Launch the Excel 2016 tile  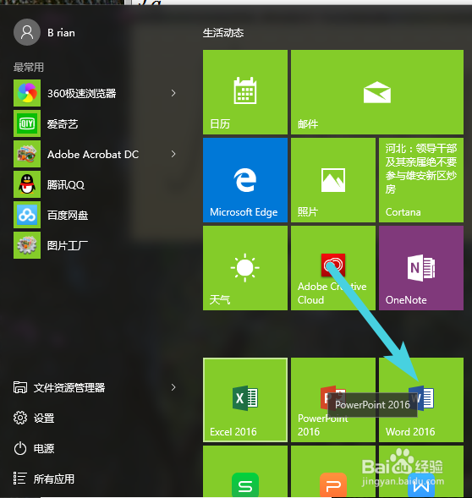coord(245,400)
